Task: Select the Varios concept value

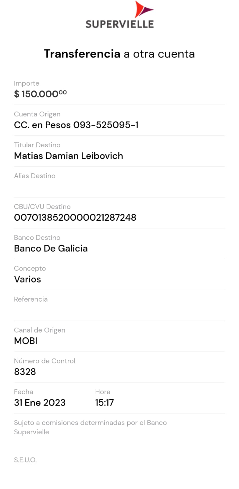Action: pyautogui.click(x=27, y=279)
